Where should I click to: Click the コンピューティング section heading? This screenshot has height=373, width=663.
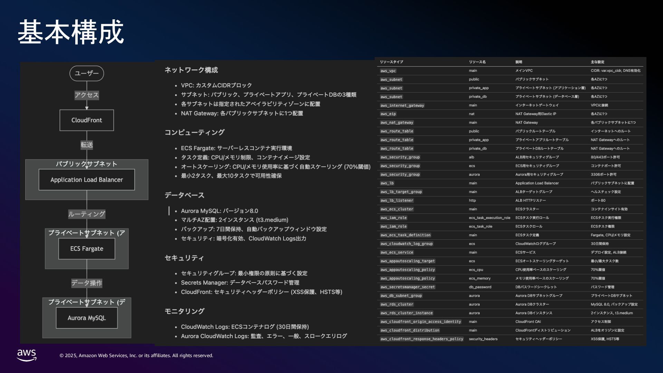[x=194, y=132]
